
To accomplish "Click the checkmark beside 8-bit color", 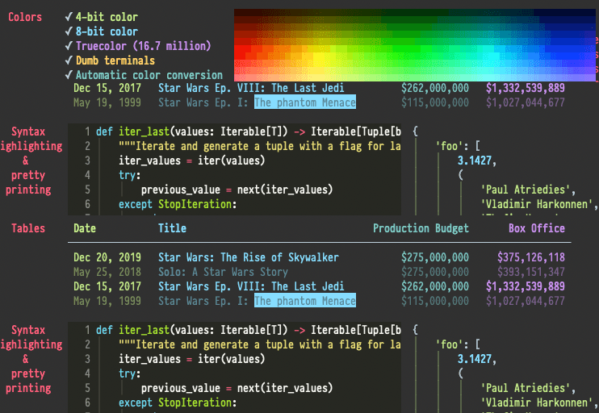I will click(69, 31).
